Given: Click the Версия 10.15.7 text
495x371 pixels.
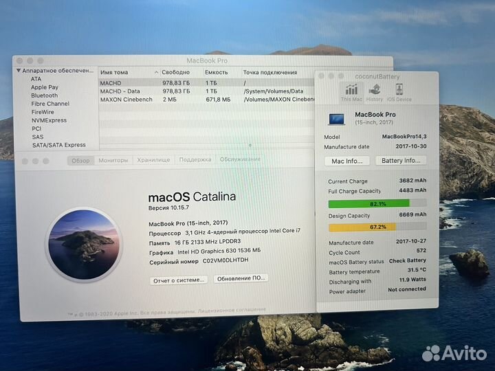Looking at the screenshot, I should pos(168,207).
